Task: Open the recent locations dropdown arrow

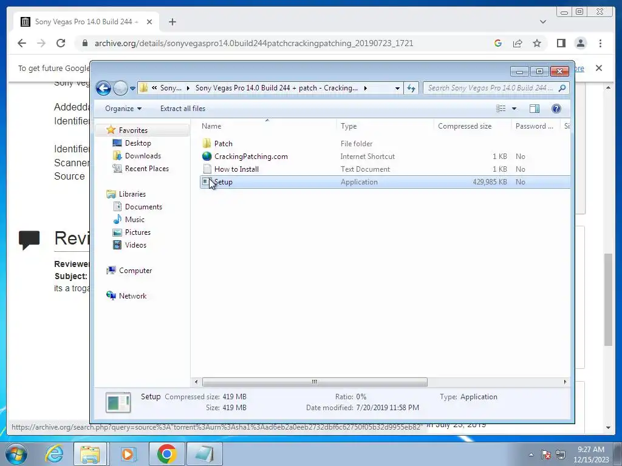Action: [132, 89]
